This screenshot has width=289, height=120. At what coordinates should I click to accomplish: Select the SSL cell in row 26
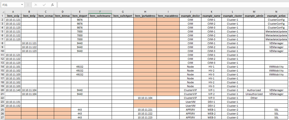click(277, 114)
